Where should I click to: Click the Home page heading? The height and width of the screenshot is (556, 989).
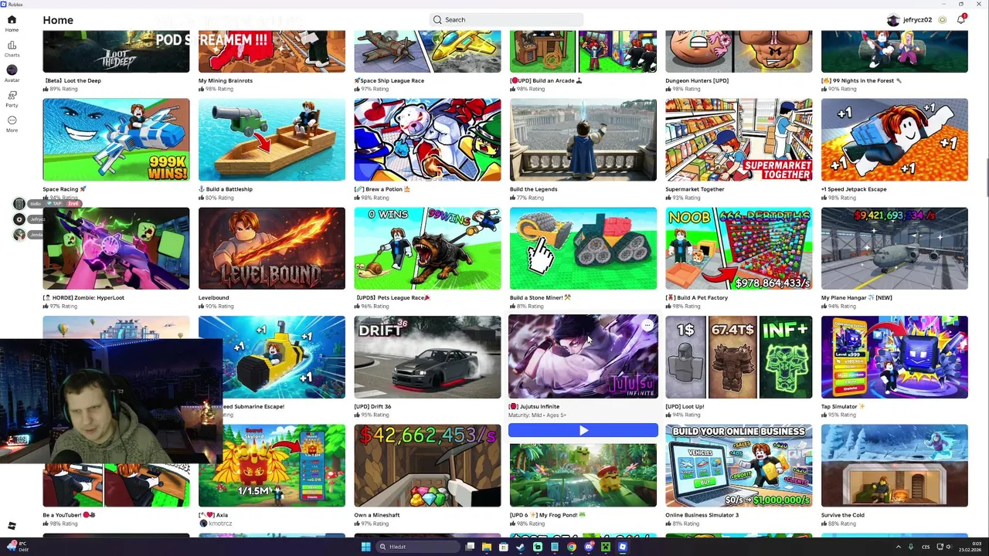(x=58, y=20)
